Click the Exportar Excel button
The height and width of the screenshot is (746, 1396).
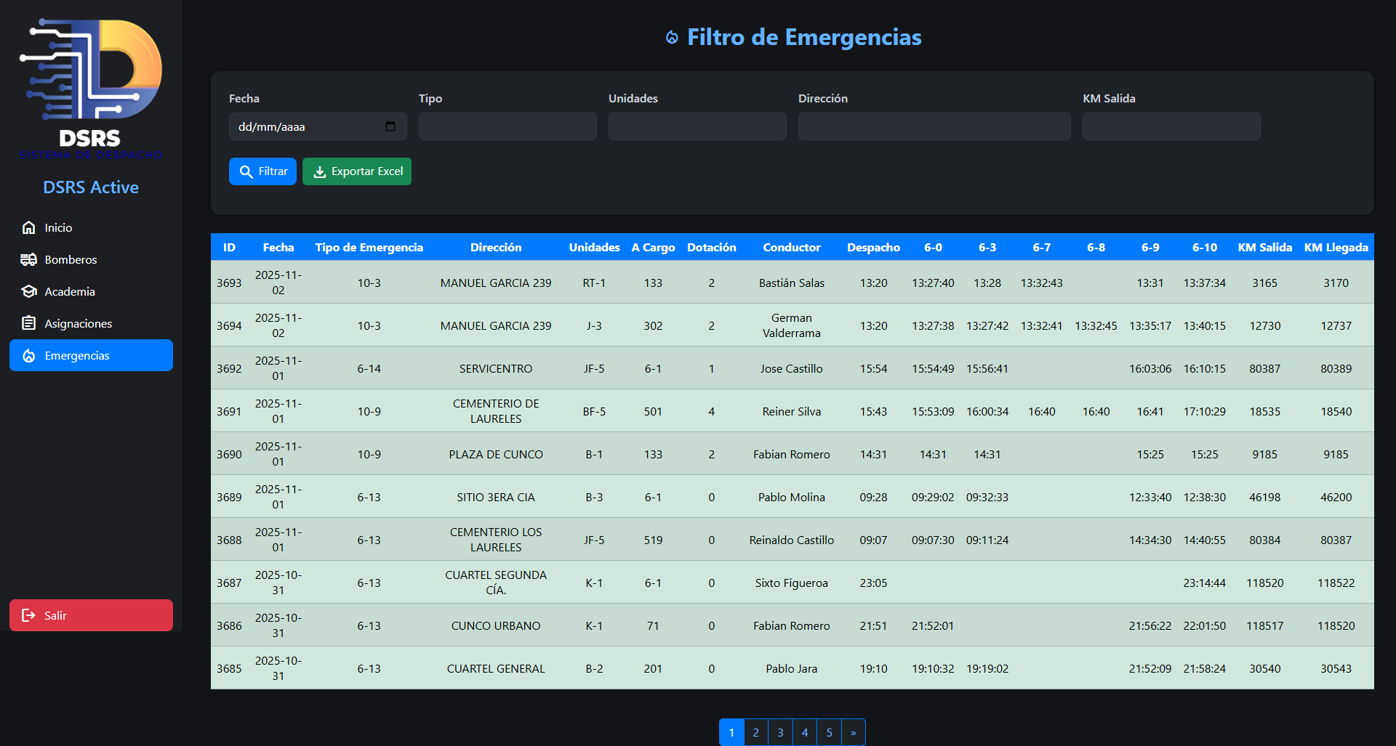[x=356, y=171]
